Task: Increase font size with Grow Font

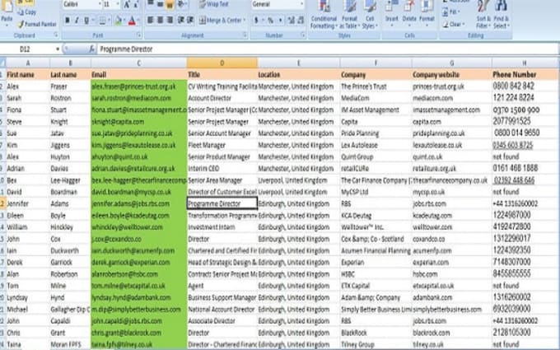Action: coord(127,4)
